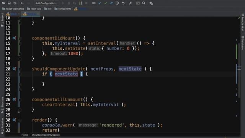Select the file breadcrumb after components
The height and width of the screenshot is (138, 245).
[x=80, y=9]
